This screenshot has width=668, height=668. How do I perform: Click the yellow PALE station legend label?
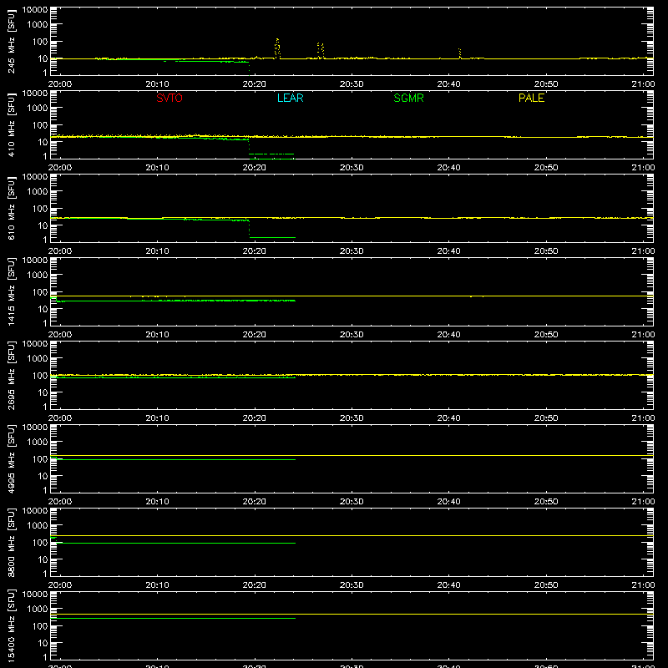tap(531, 98)
